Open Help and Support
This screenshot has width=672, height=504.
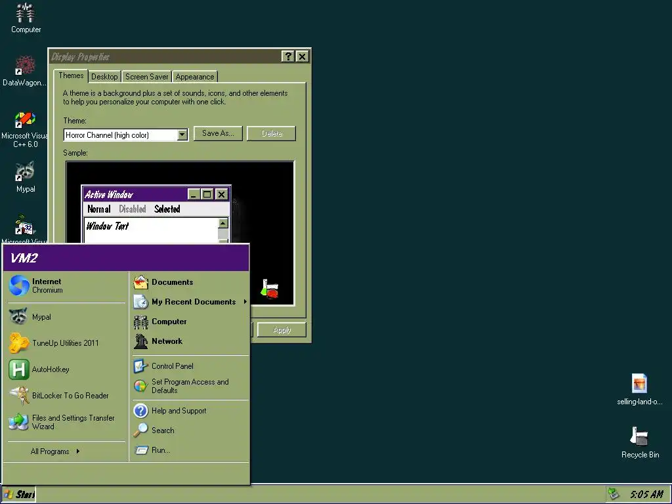pyautogui.click(x=190, y=411)
